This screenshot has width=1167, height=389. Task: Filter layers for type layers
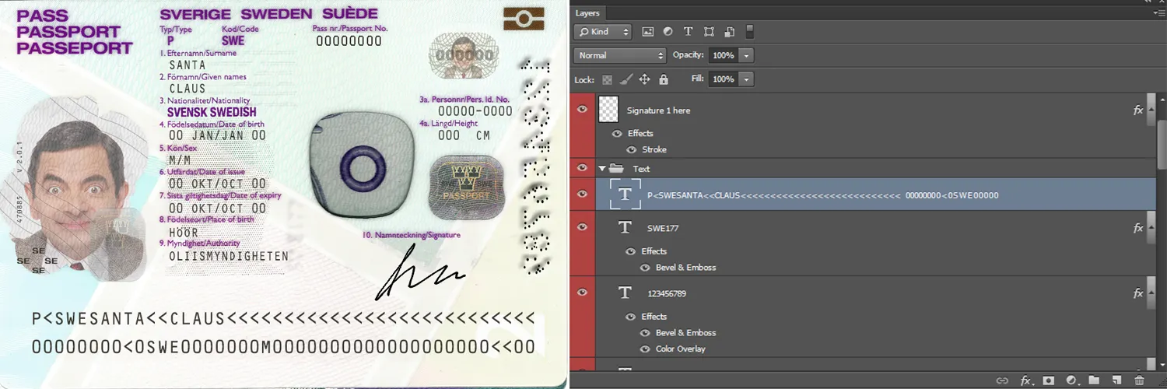(x=688, y=32)
